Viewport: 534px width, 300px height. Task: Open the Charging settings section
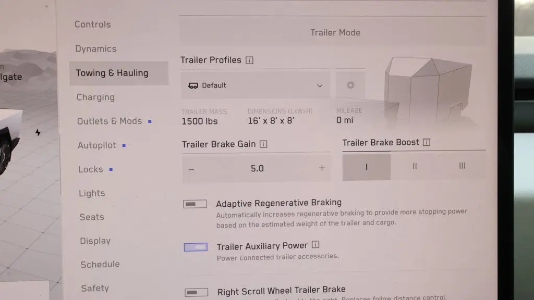[x=95, y=97]
